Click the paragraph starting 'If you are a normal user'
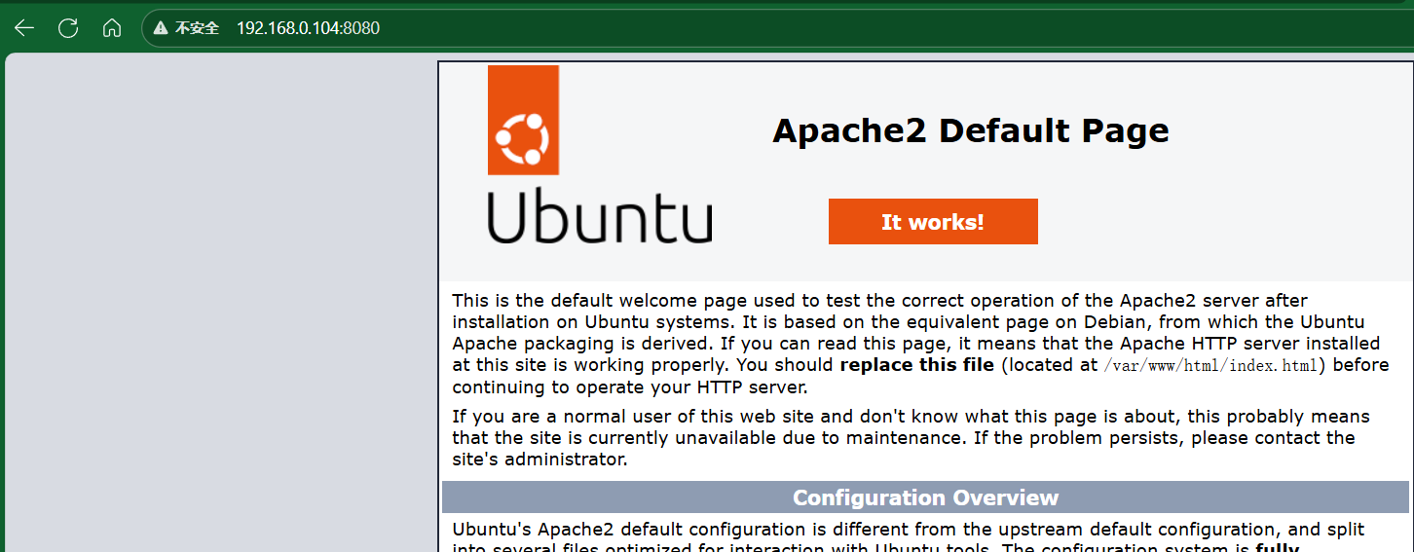The image size is (1414, 552). (x=911, y=438)
